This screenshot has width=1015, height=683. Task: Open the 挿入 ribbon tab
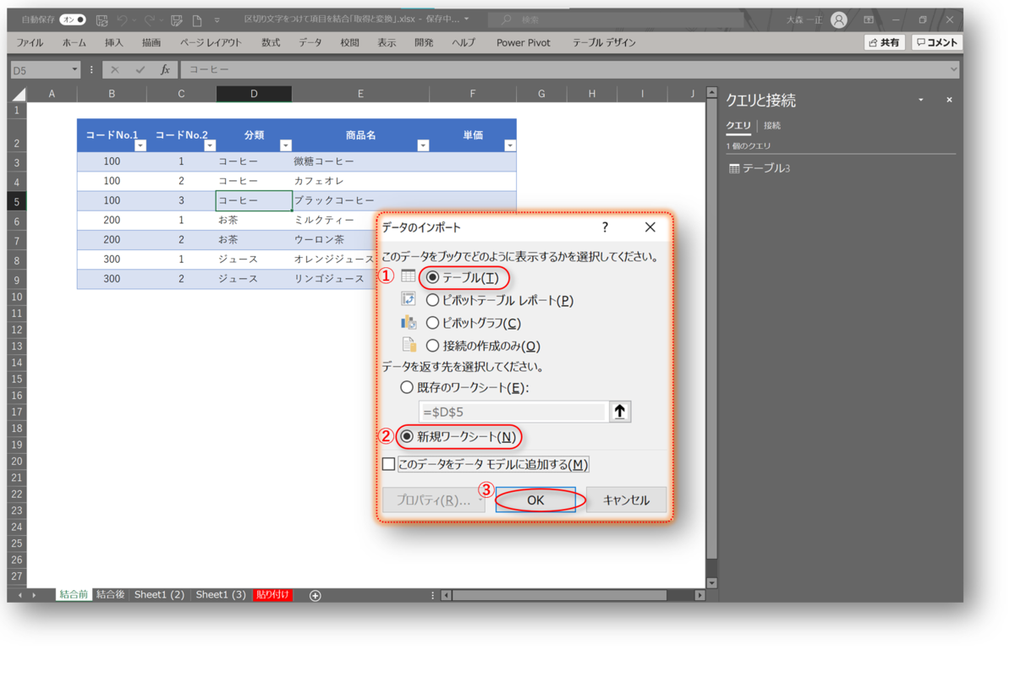click(x=113, y=42)
